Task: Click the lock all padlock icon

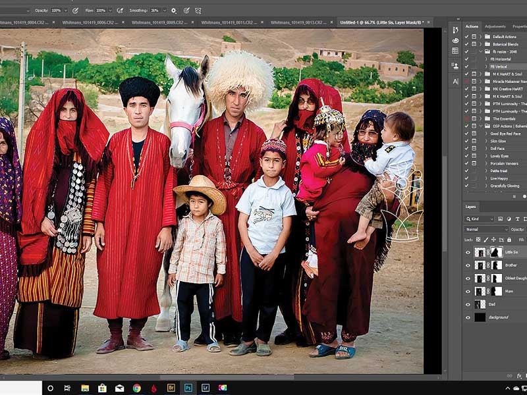Action: pyautogui.click(x=509, y=239)
